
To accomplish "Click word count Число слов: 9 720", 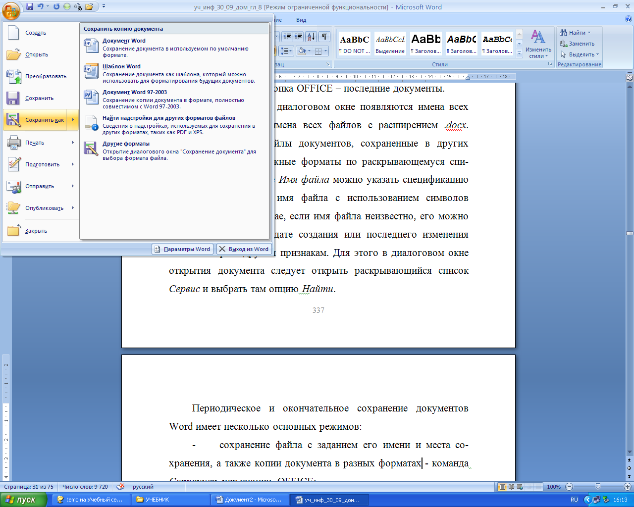I will coord(85,487).
